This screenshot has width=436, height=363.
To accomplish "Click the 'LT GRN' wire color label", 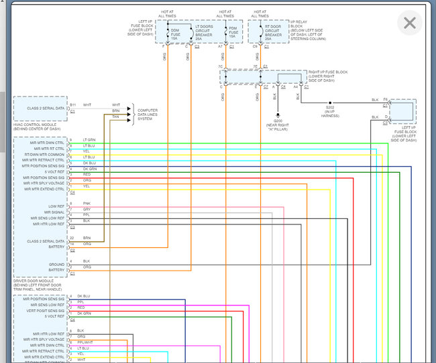I will pyautogui.click(x=89, y=140).
